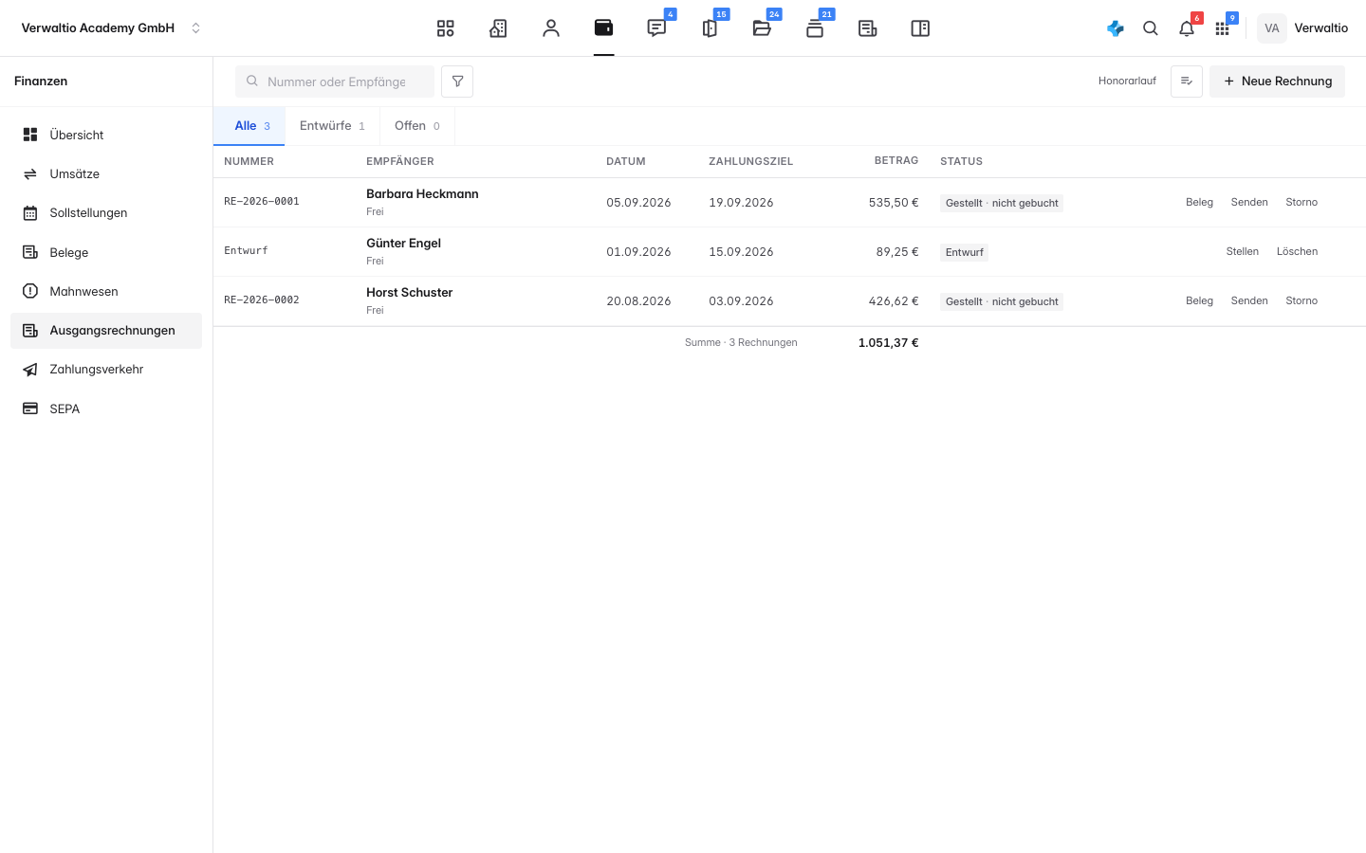Image resolution: width=1366 pixels, height=853 pixels.
Task: Switch to the Alle tab
Action: (249, 126)
